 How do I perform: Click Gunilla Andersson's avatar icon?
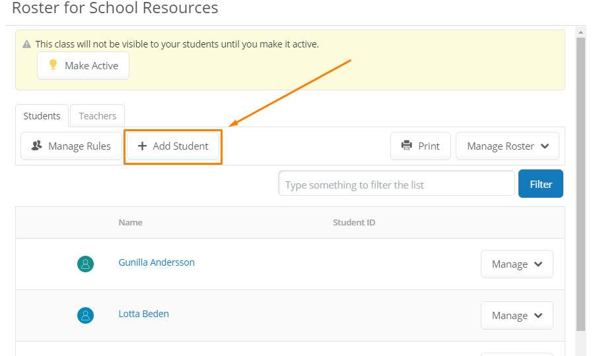pos(86,264)
